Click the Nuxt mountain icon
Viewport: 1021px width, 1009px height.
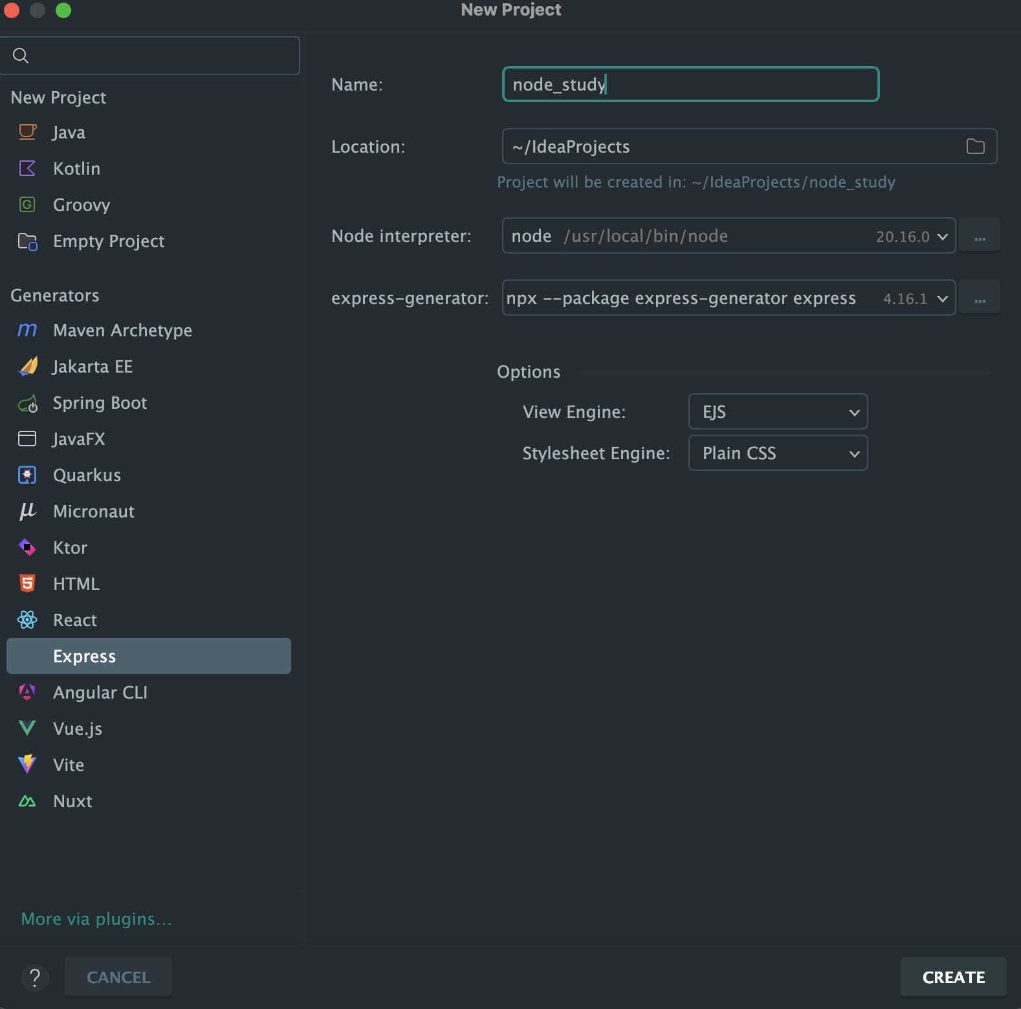27,801
